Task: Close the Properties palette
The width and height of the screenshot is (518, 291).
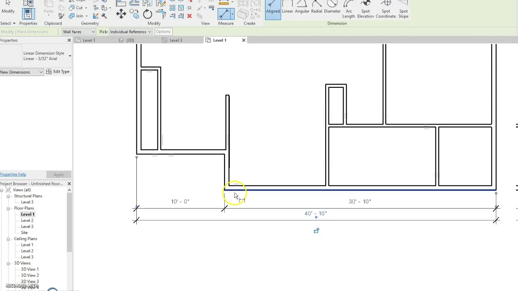Action: [x=69, y=40]
